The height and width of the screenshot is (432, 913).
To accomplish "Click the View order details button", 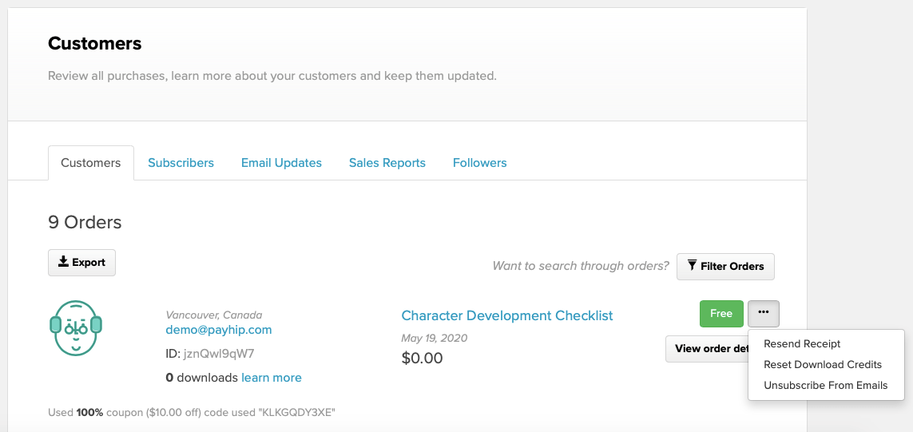I will [x=707, y=349].
